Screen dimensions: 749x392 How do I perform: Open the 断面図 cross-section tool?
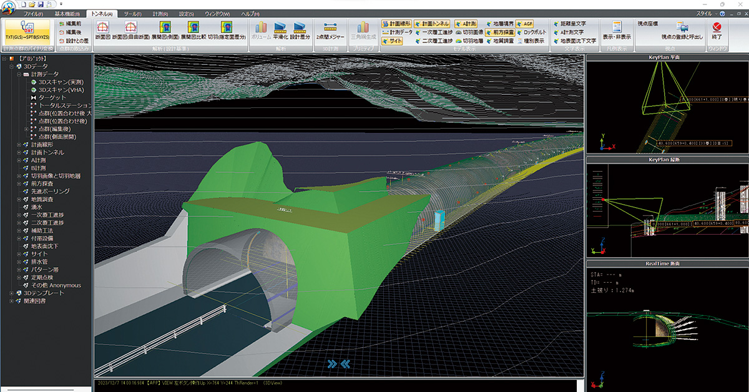[x=102, y=29]
